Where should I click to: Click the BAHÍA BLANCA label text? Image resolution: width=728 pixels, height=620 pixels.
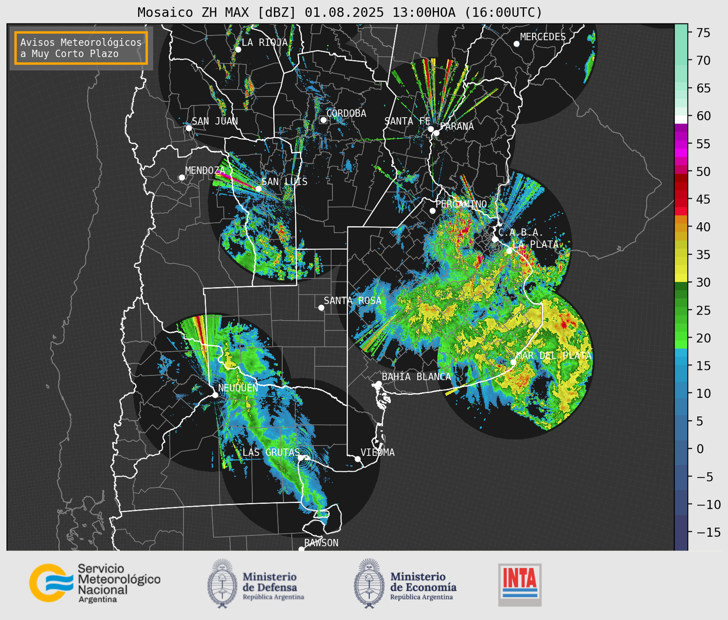pos(416,377)
